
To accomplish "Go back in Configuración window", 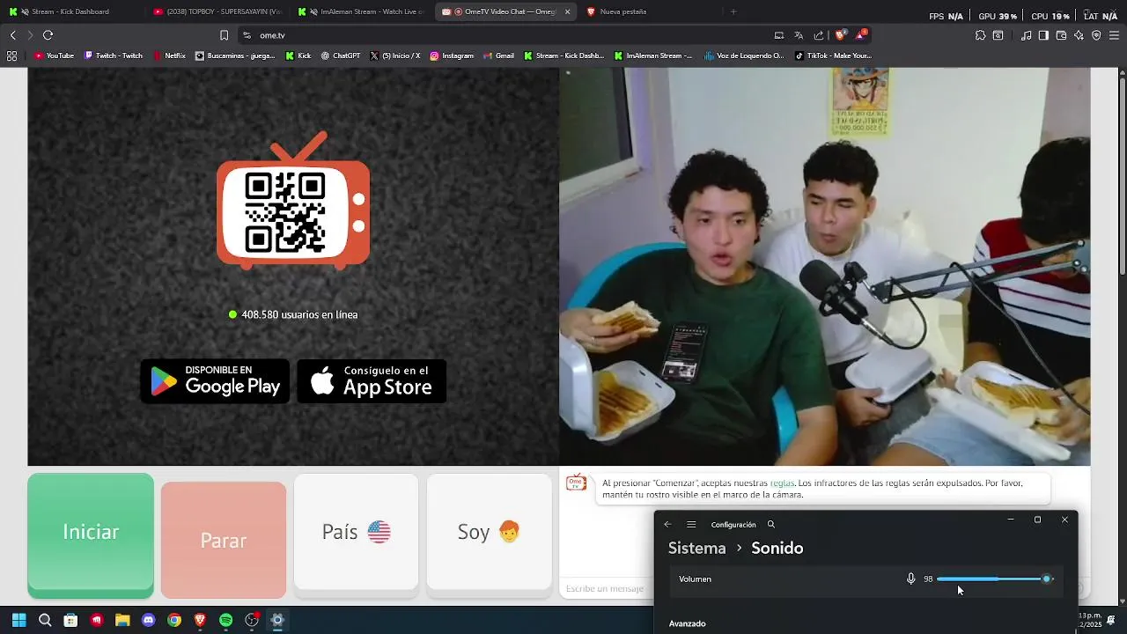I will [x=667, y=524].
